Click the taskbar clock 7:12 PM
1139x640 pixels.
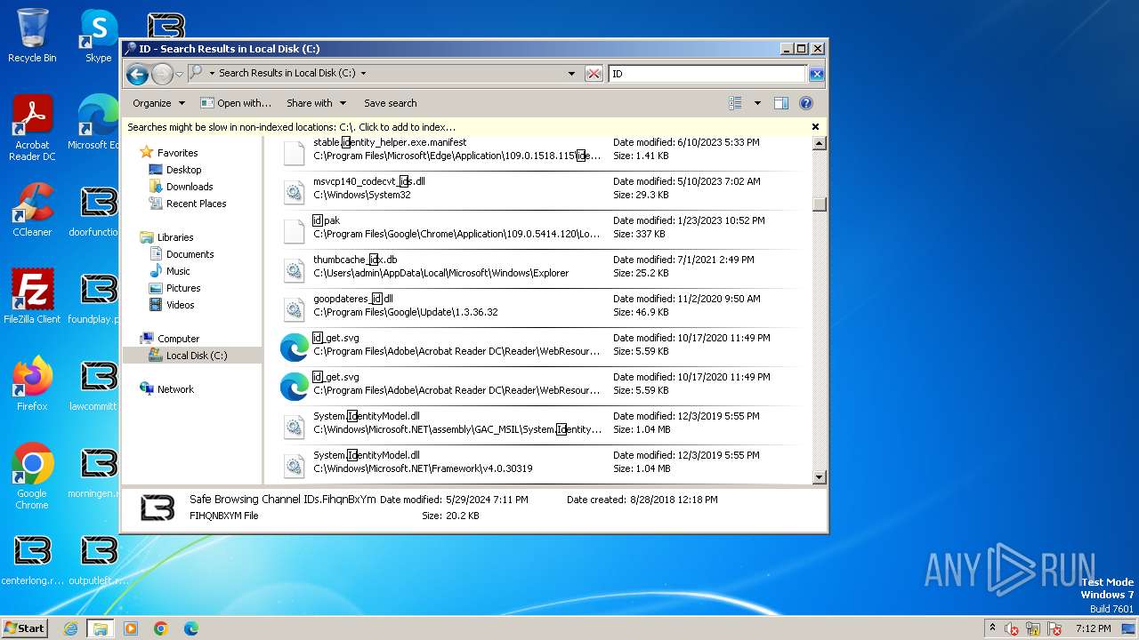(1093, 628)
